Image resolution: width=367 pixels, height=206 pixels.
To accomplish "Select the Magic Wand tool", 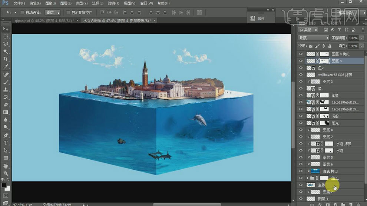I will [6, 51].
